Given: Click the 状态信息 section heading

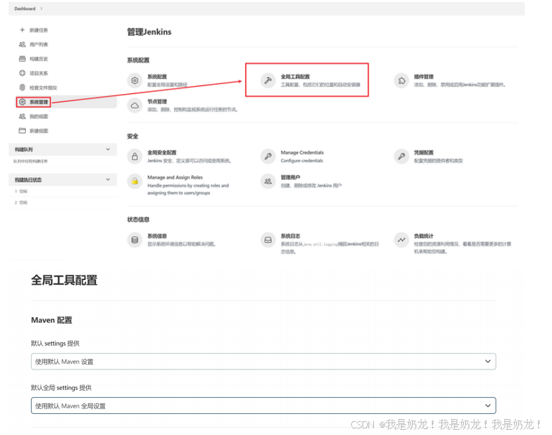Looking at the screenshot, I should click(x=138, y=219).
